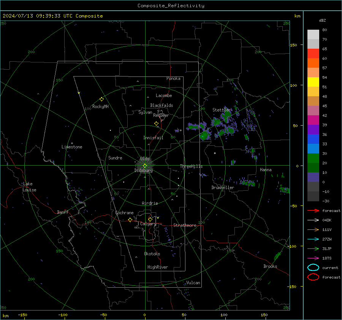Click the Lacombe city label
The height and width of the screenshot is (320, 342).
[x=164, y=96]
